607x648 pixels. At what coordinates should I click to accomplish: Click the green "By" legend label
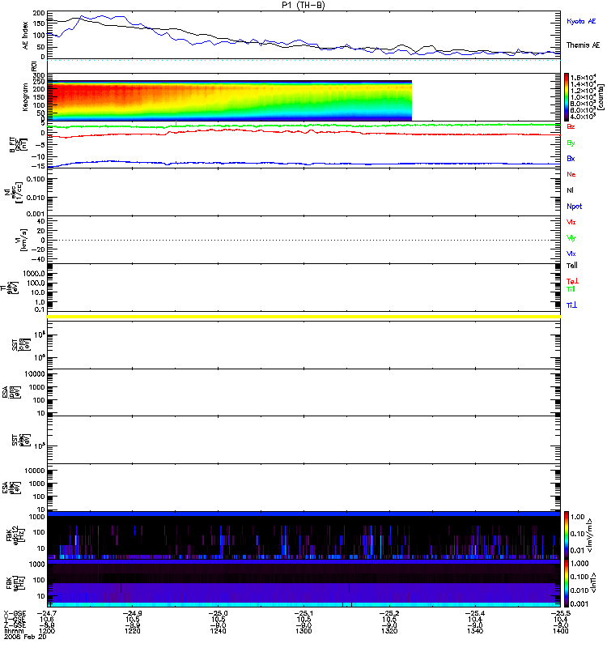[571, 143]
